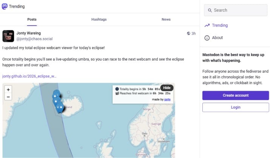Zoom out the map with minus button
Screen dimensions: 270x158
coord(8,97)
